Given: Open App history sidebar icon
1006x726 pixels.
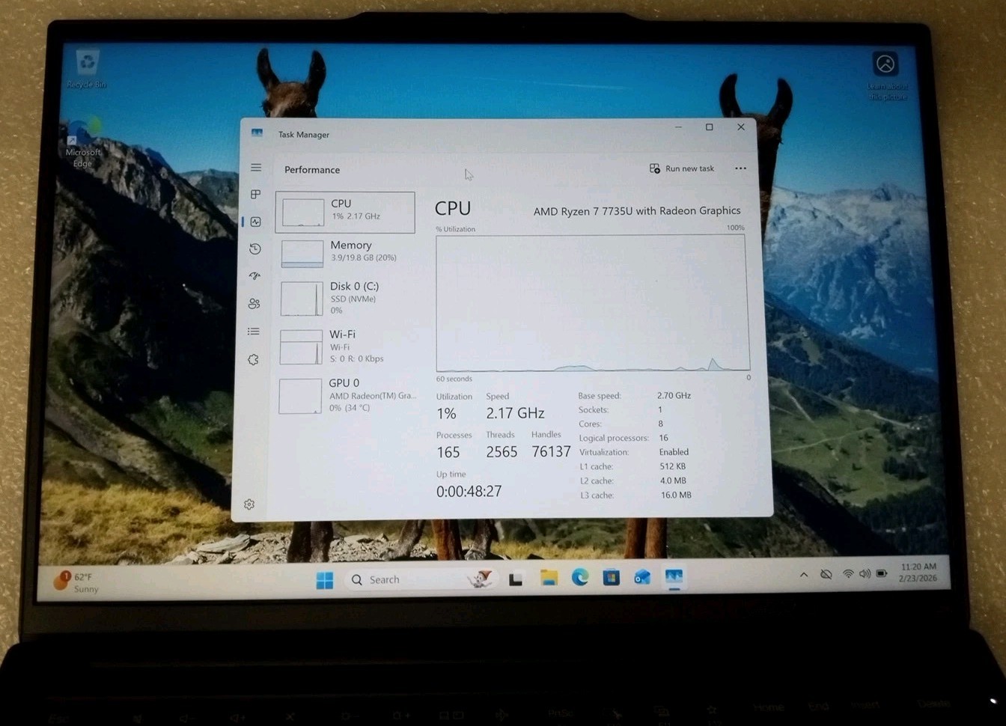Looking at the screenshot, I should (255, 249).
